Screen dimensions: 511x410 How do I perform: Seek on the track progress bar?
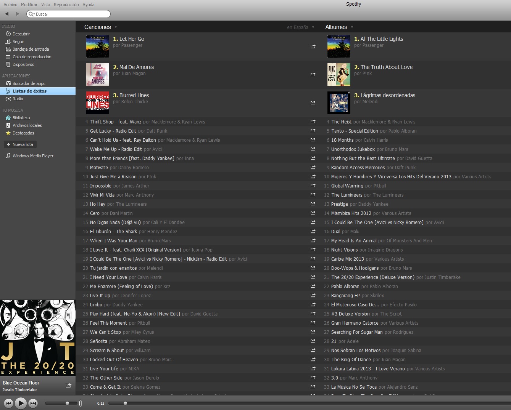coord(309,403)
